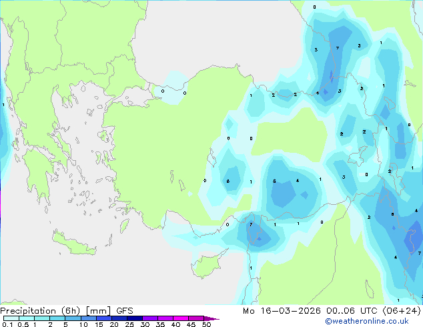Click the 45–50 mm legend swatch

196,318
